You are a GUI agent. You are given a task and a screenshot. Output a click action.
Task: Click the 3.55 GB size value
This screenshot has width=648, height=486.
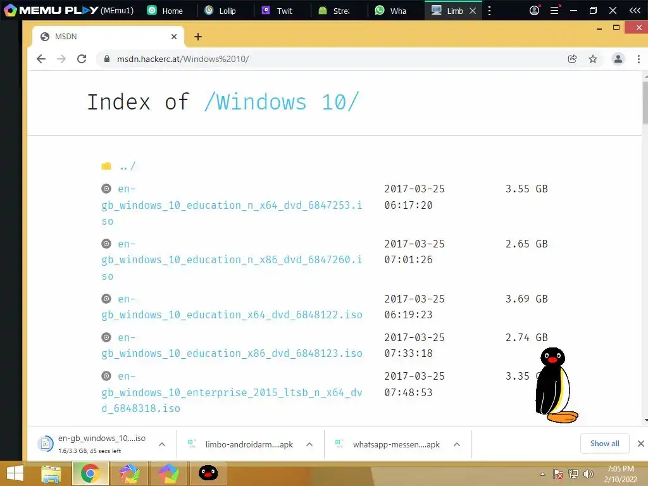coord(526,189)
